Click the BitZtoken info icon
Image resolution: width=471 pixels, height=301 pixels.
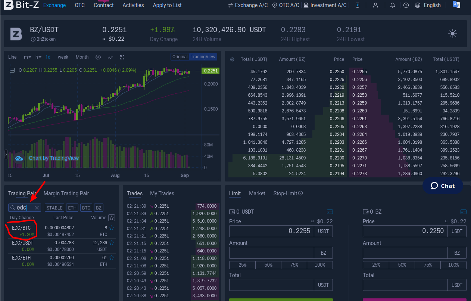[x=33, y=39]
